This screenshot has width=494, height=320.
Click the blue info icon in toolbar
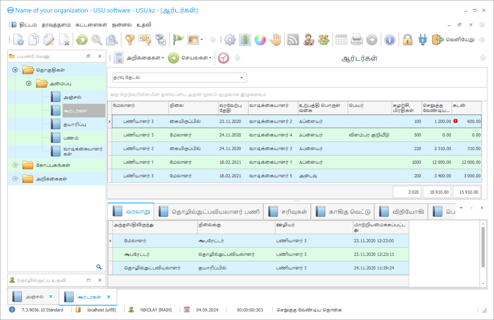[x=389, y=40]
